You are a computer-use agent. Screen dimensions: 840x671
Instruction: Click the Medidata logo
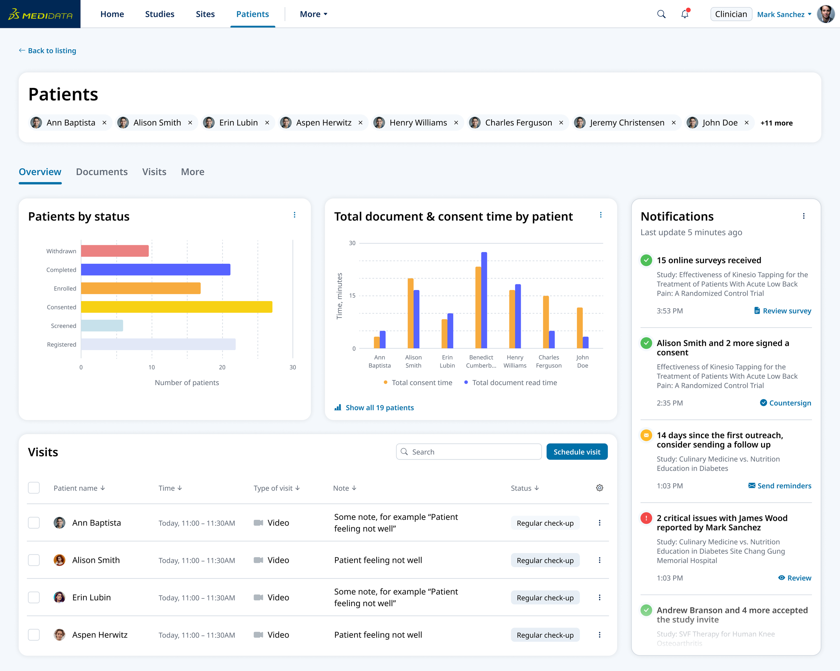(x=40, y=14)
